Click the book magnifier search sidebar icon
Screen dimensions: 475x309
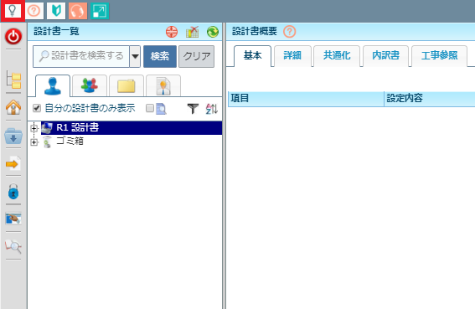13,246
